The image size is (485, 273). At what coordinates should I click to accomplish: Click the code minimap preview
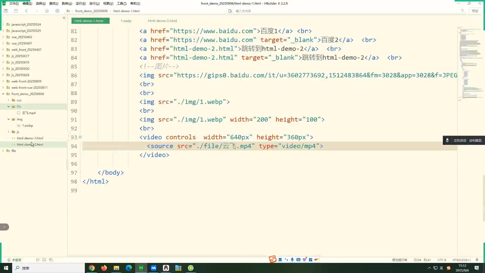470,63
